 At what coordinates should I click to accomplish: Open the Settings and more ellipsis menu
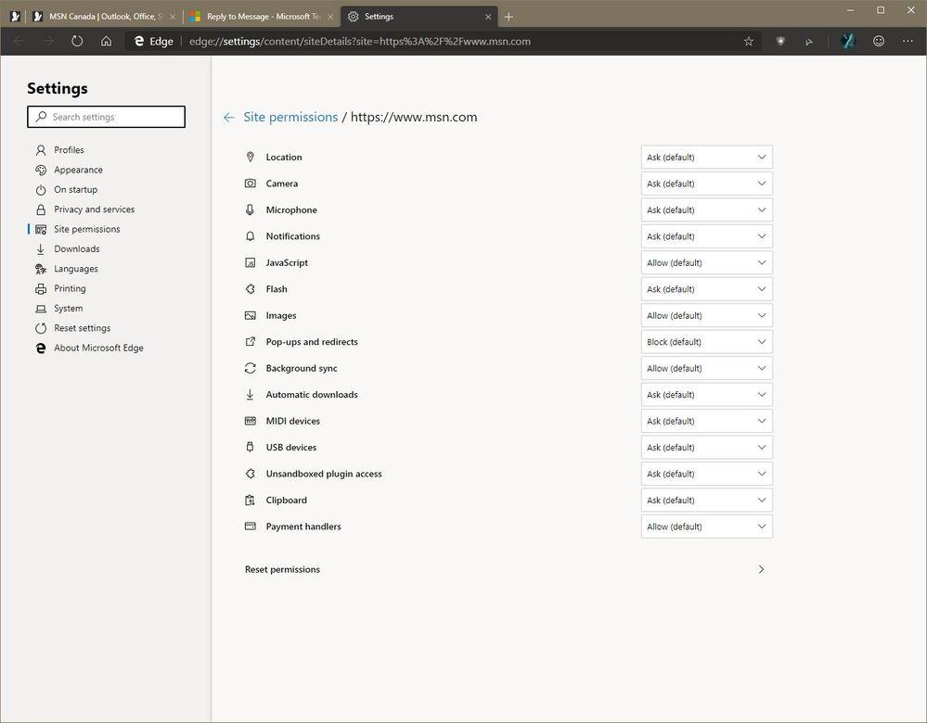[x=908, y=42]
